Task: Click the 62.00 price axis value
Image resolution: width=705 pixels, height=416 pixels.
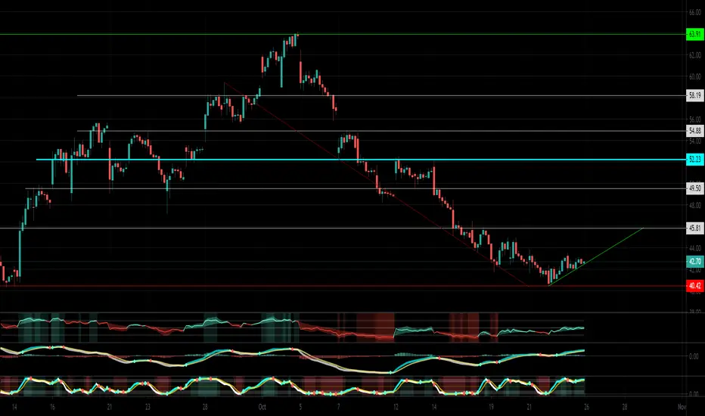Action: (x=694, y=55)
